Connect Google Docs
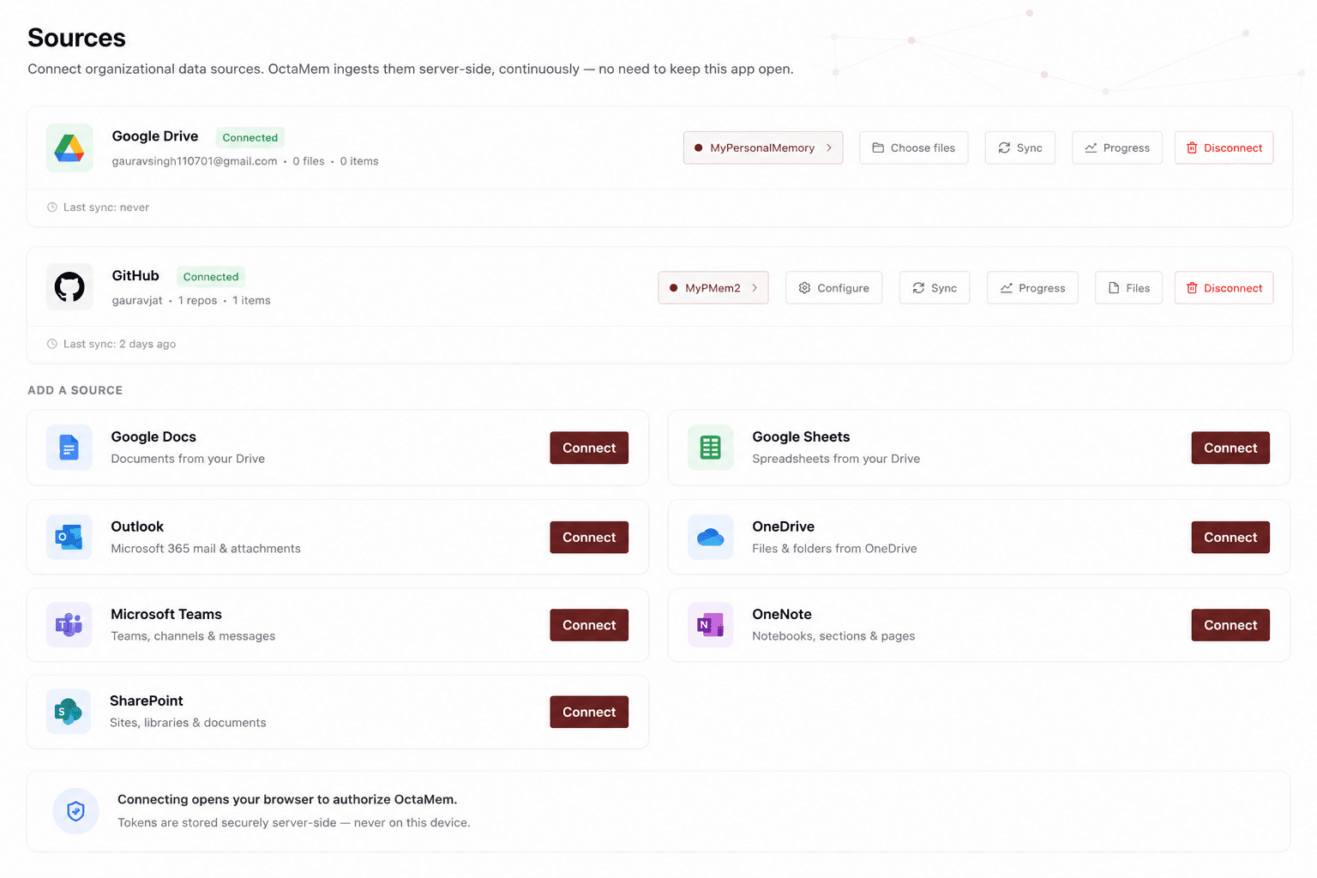The image size is (1317, 878). tap(589, 448)
